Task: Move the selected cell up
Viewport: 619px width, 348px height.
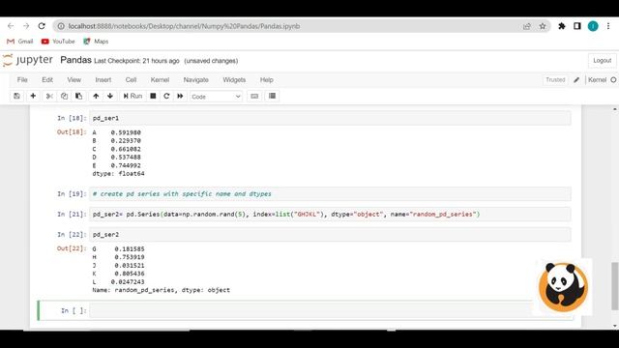Action: pyautogui.click(x=96, y=96)
